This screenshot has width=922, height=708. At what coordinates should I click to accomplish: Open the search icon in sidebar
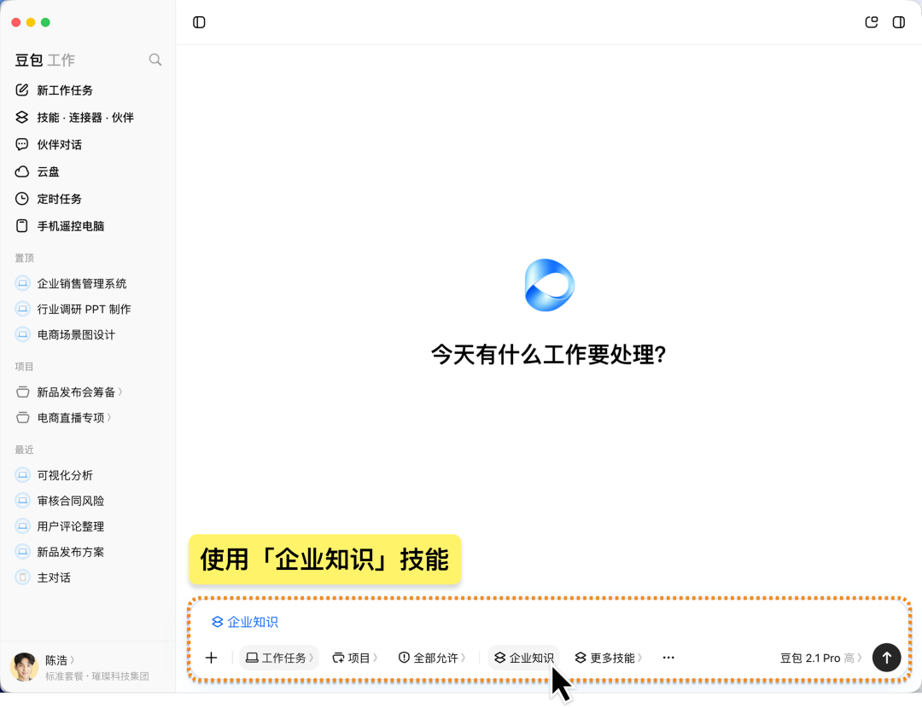(x=155, y=60)
